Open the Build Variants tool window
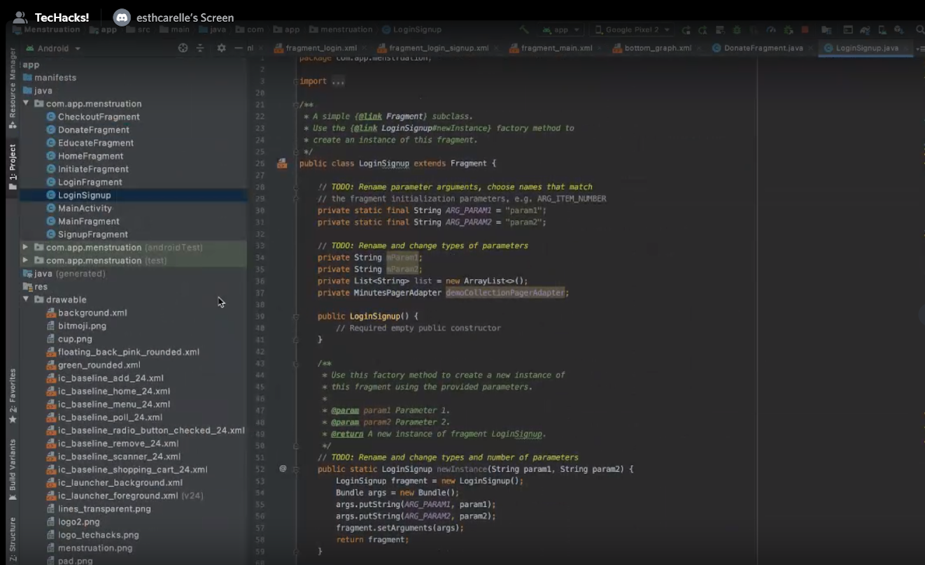The width and height of the screenshot is (925, 565). coord(12,469)
